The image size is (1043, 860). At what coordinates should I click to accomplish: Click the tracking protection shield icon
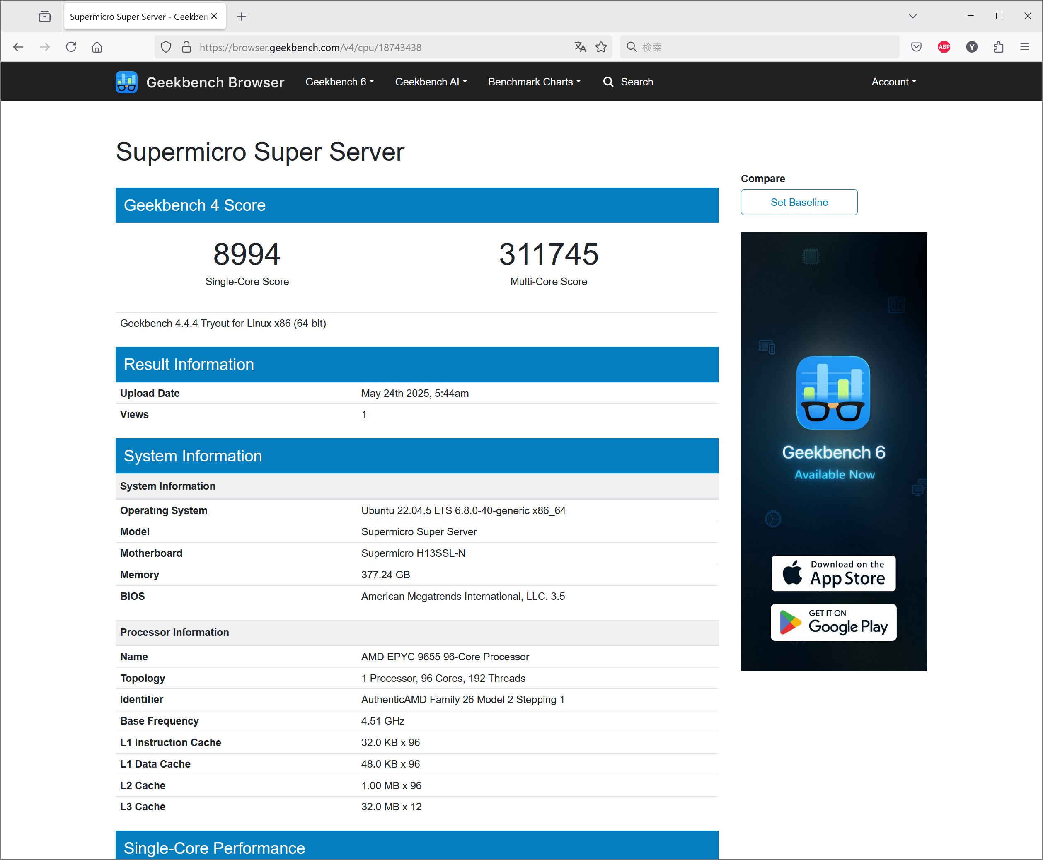point(166,47)
